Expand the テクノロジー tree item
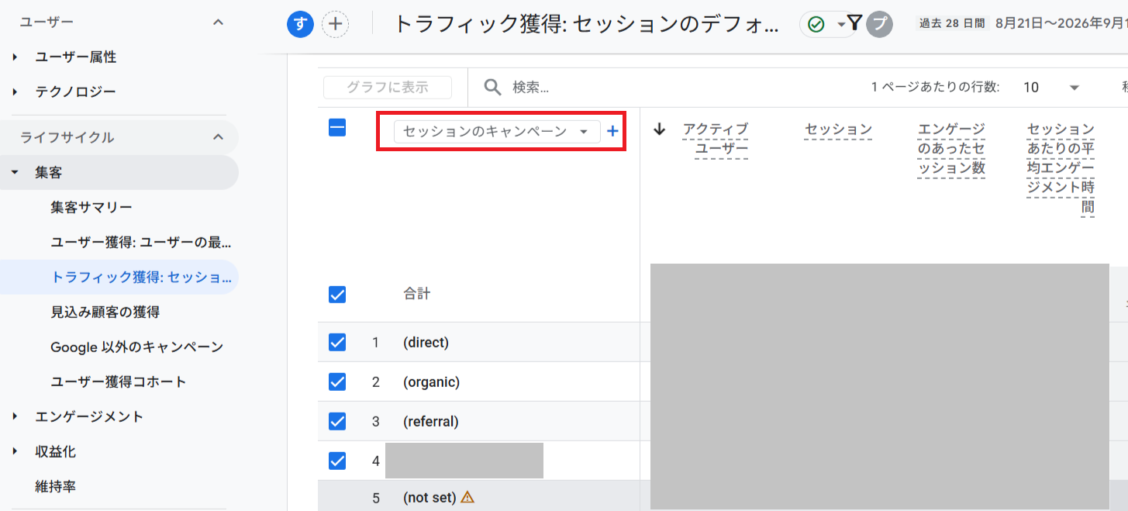This screenshot has width=1128, height=511. 16,91
